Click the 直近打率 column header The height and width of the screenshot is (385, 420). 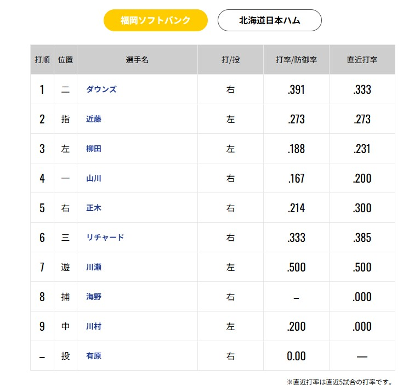pyautogui.click(x=362, y=59)
